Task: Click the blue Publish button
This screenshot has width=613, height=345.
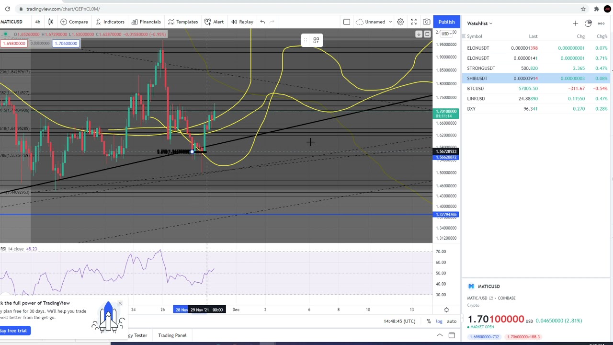Action: click(x=446, y=22)
